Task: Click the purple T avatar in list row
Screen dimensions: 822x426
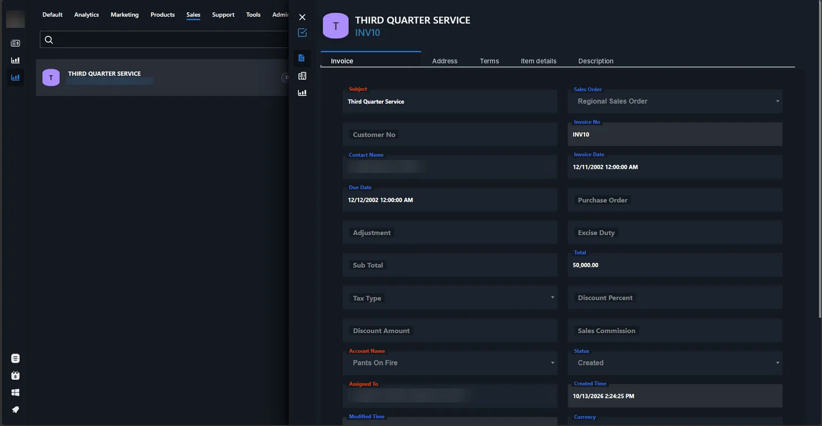Action: coord(51,78)
